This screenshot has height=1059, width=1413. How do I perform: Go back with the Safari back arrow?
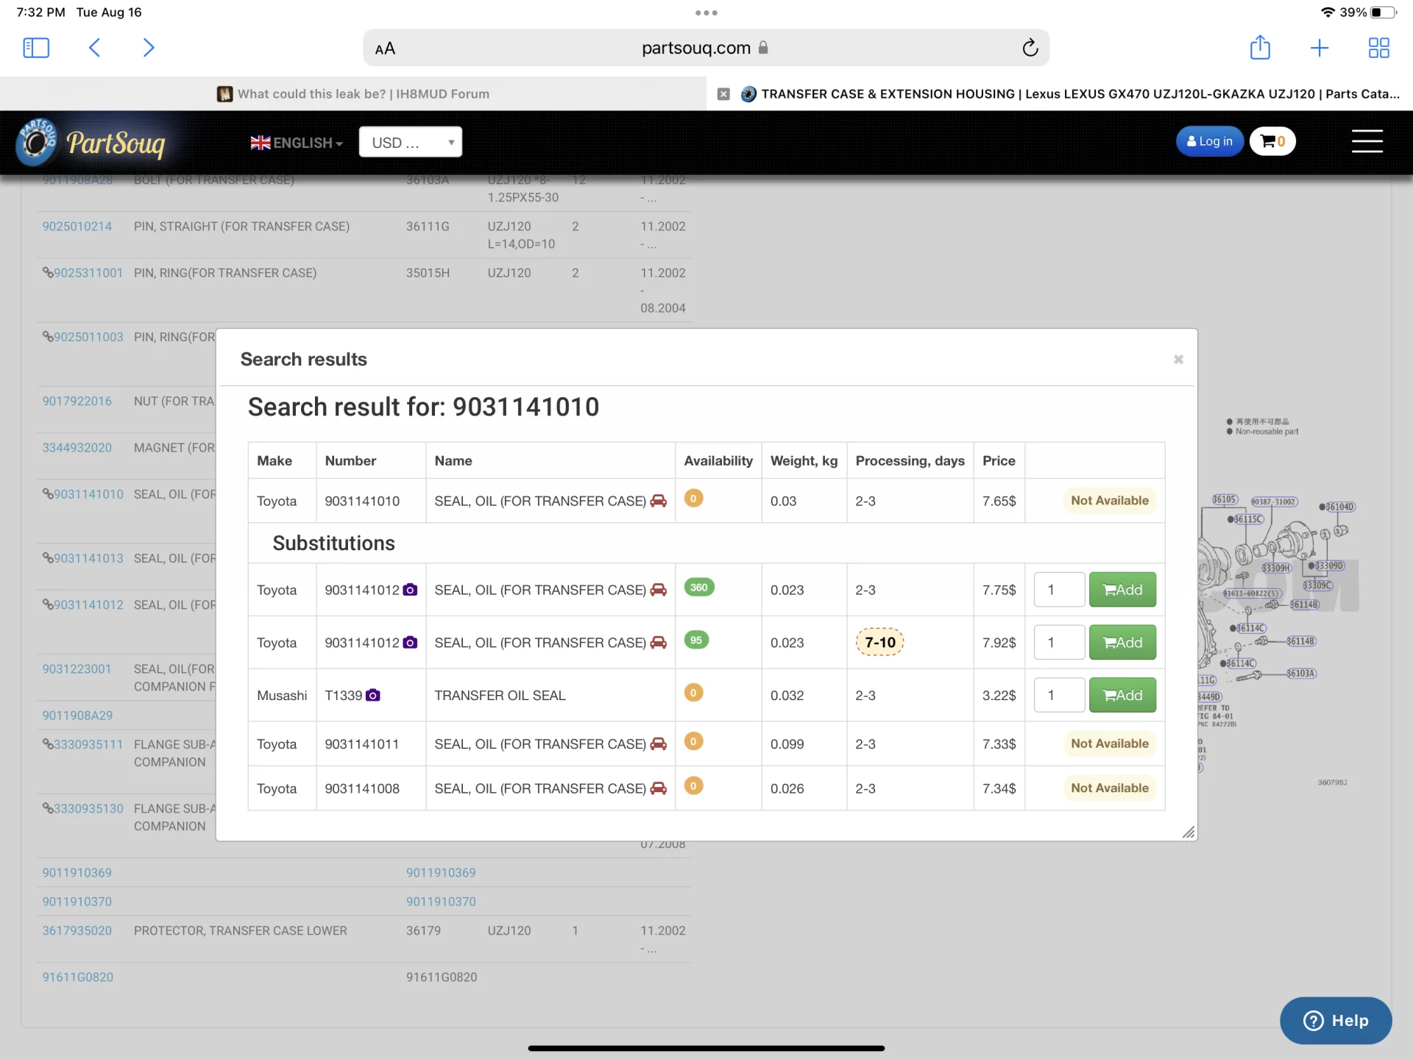pyautogui.click(x=94, y=48)
